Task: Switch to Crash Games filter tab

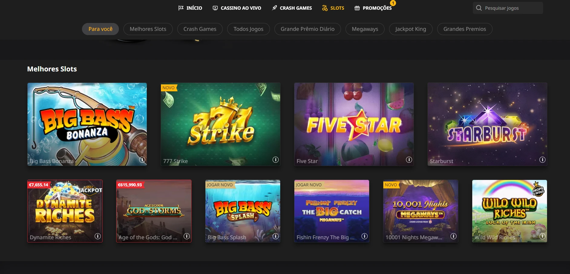Action: coord(200,29)
